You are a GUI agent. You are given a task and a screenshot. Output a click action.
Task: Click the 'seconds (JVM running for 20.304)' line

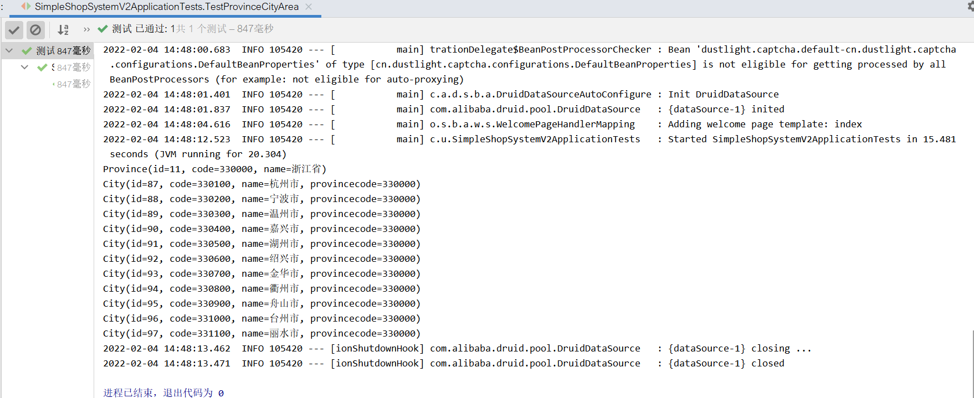click(198, 154)
